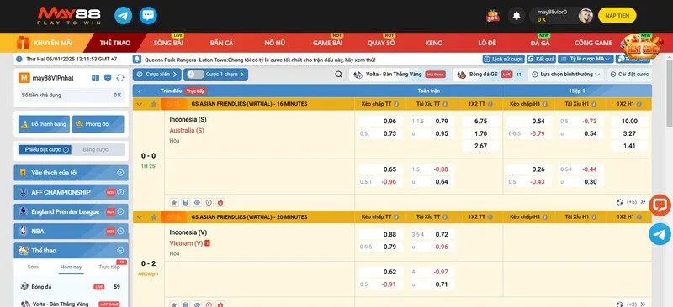This screenshot has height=307, width=673.
Task: Toggle eye icon under Indonesia vs Australia match
Action: coord(197,202)
